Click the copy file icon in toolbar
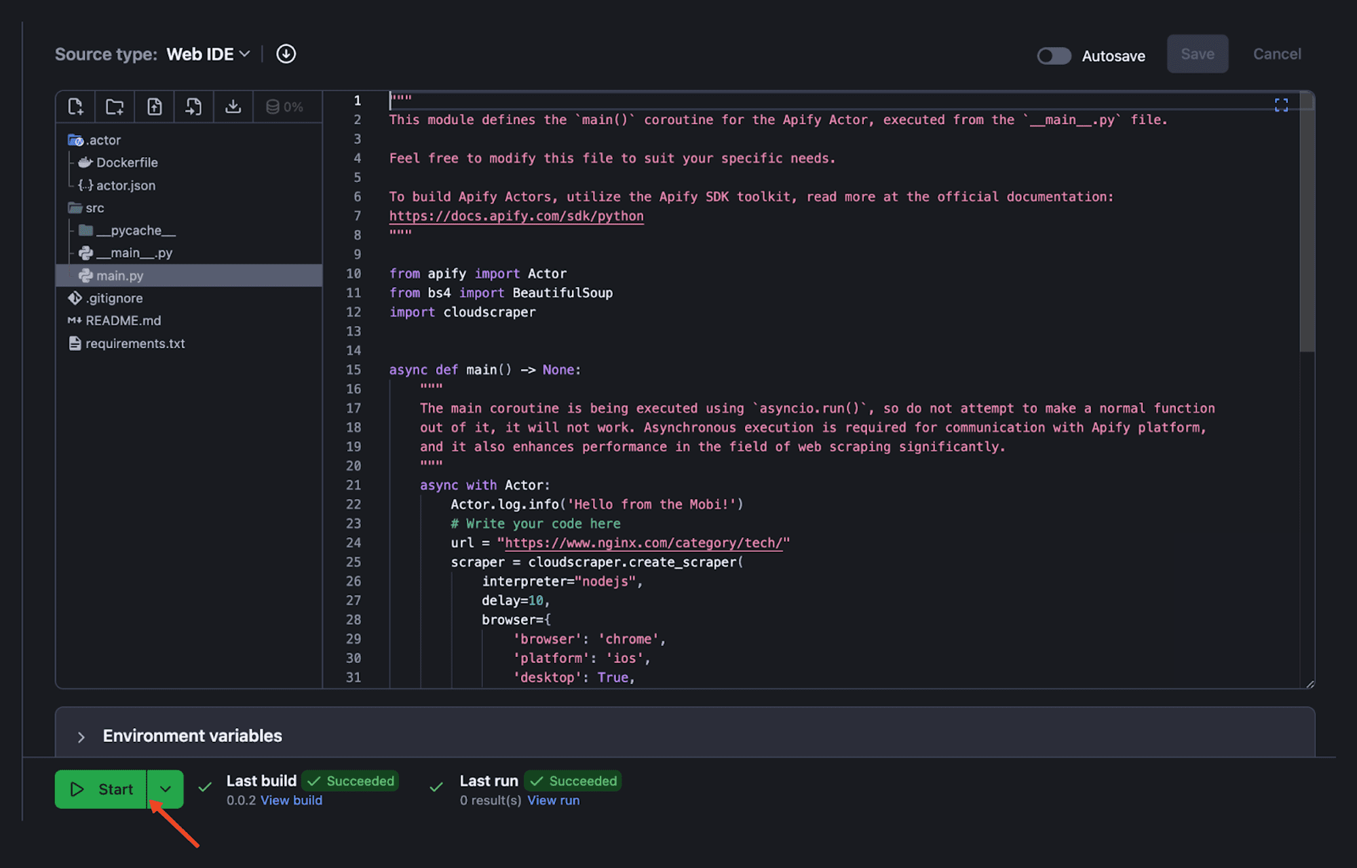1357x868 pixels. click(x=193, y=105)
